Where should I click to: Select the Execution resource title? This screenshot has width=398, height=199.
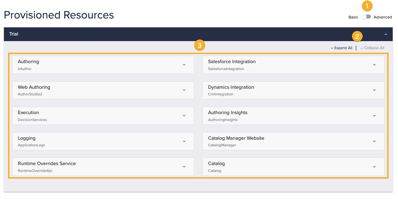[x=28, y=113]
